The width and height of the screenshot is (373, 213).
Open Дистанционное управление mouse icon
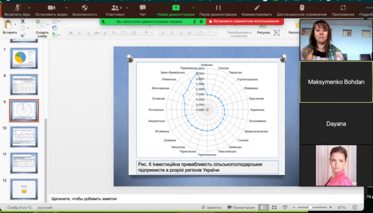click(302, 8)
